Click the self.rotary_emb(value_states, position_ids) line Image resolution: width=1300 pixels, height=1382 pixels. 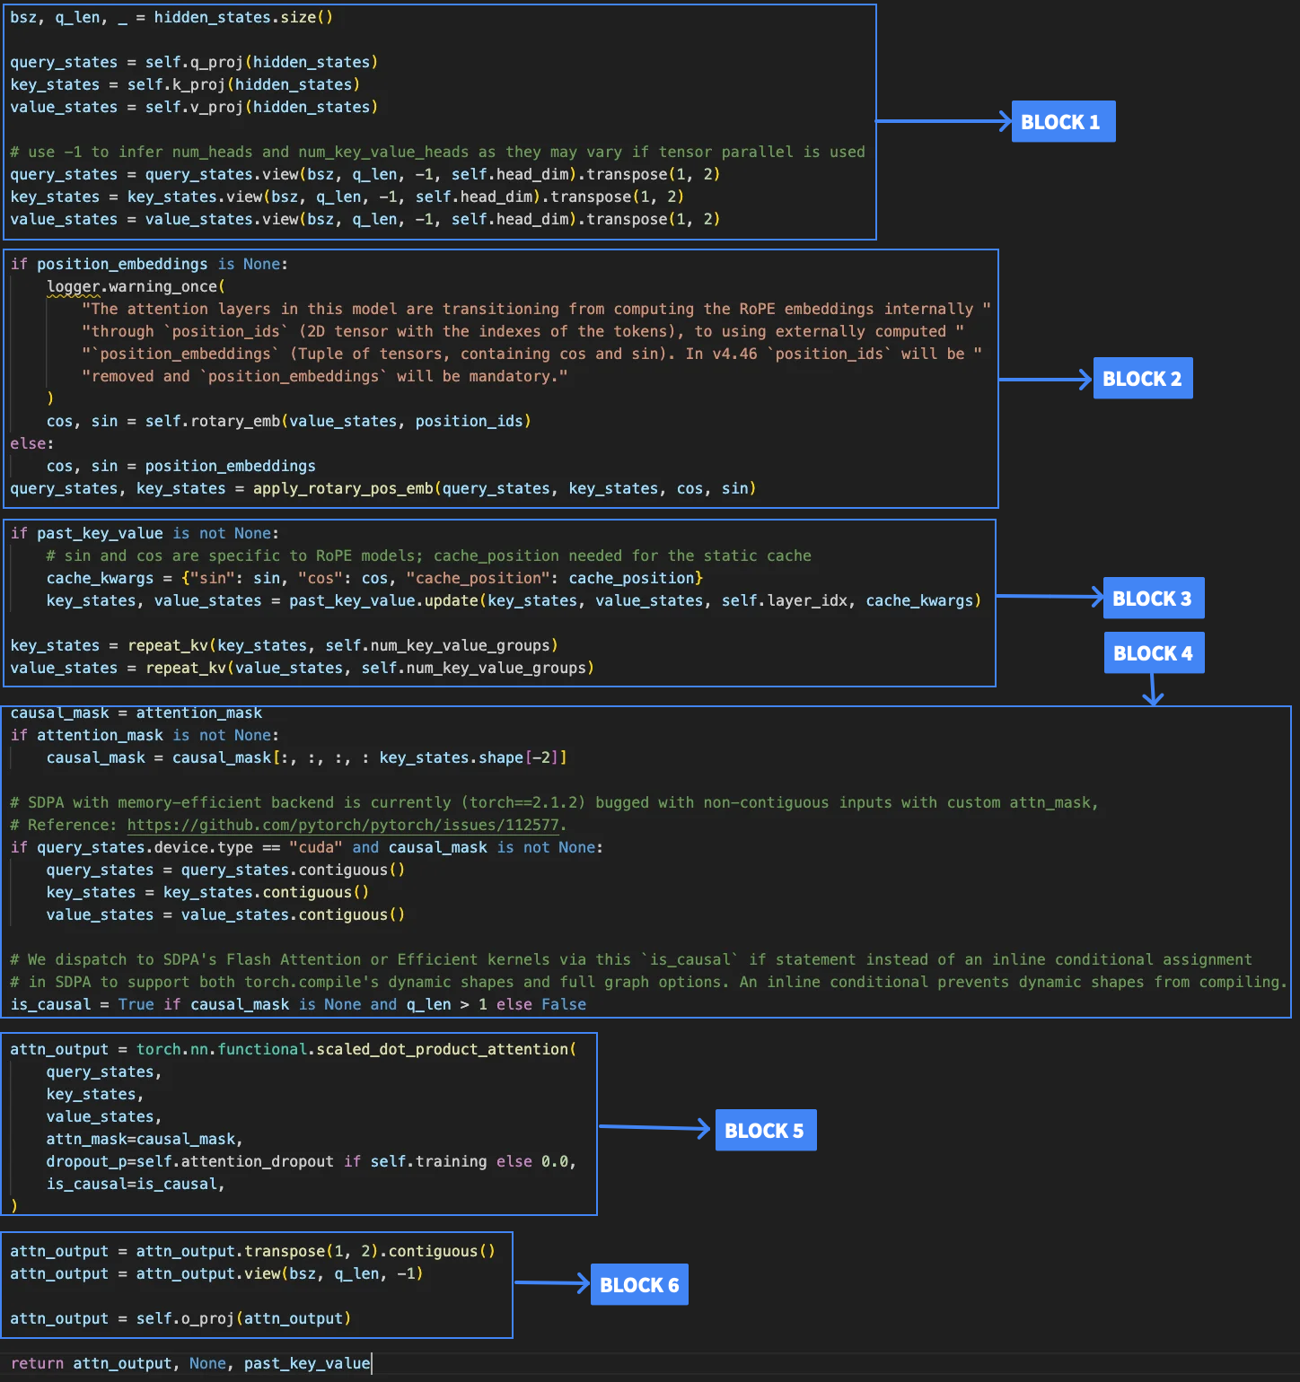point(288,421)
